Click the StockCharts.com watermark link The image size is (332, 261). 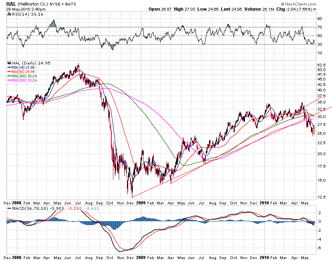(298, 4)
